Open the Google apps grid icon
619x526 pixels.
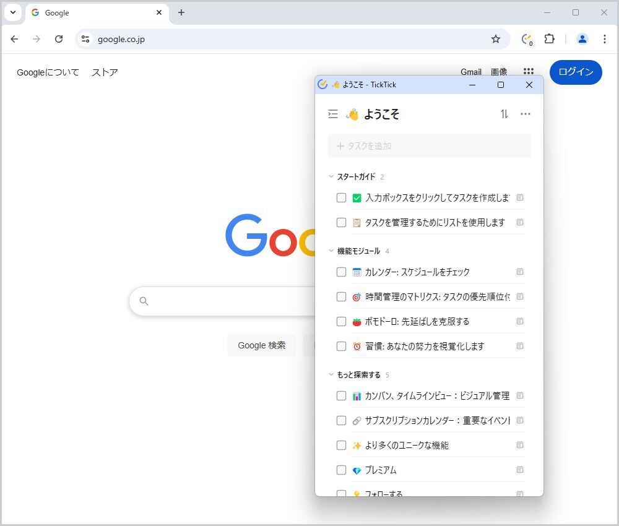coord(529,71)
